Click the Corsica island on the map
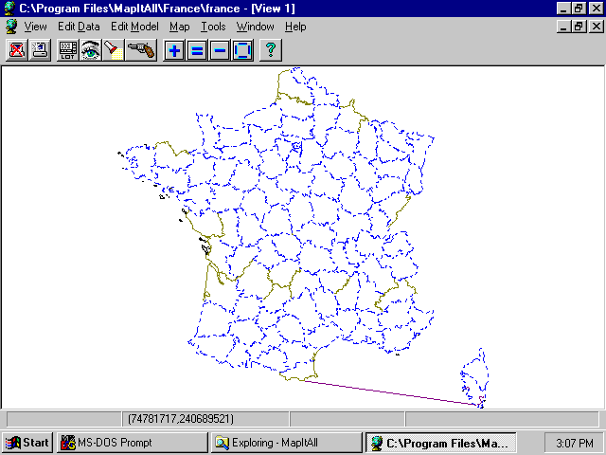 (x=473, y=379)
